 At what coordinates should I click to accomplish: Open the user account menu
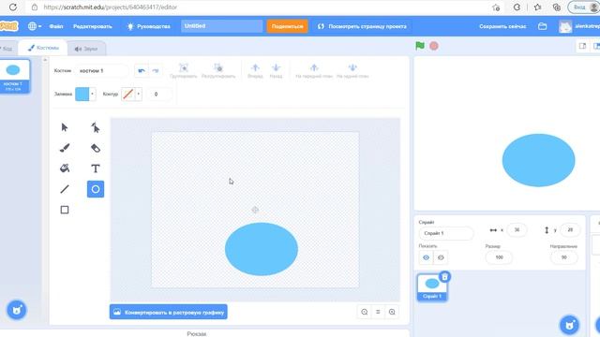[x=579, y=26]
